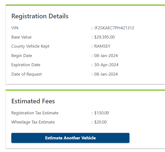The image size is (165, 152).
Task: Click the county value RAMSEY
Action: tap(102, 46)
